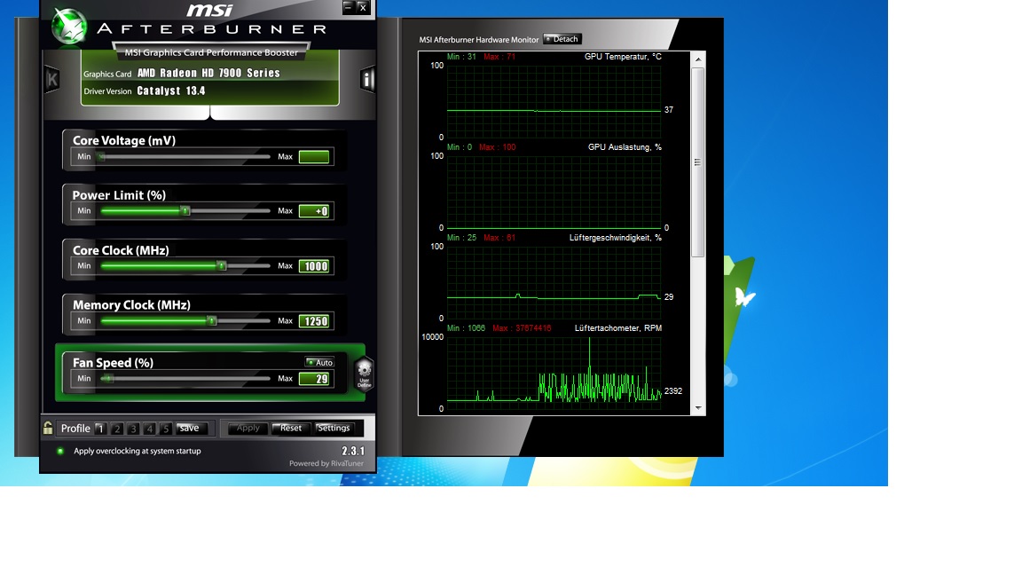Select profile slot 2
Screen dimensions: 1022x575
click(117, 429)
